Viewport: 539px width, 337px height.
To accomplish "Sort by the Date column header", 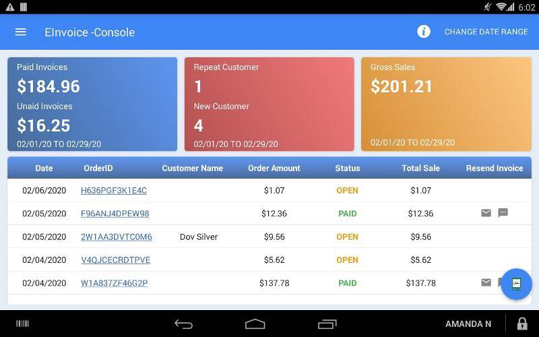I will tap(44, 168).
